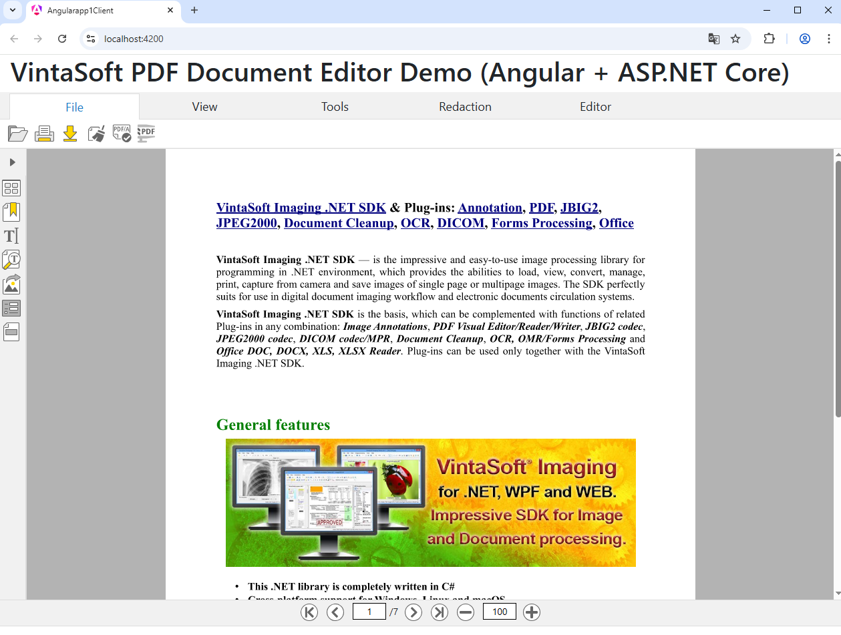841x635 pixels.
Task: Click the scrollbar up arrow
Action: (838, 155)
